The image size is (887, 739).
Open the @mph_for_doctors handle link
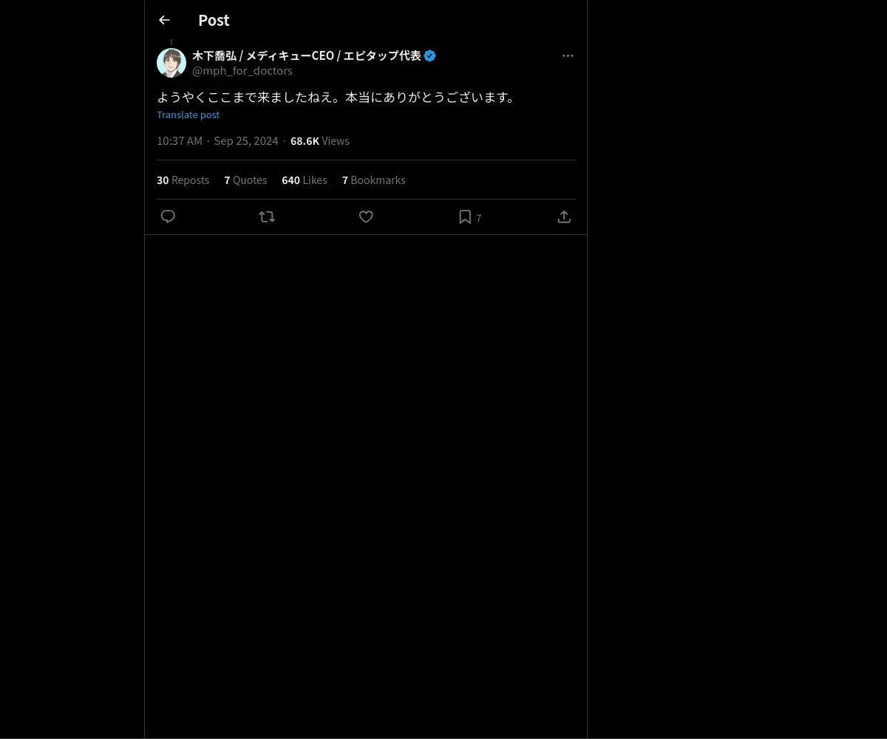tap(242, 70)
